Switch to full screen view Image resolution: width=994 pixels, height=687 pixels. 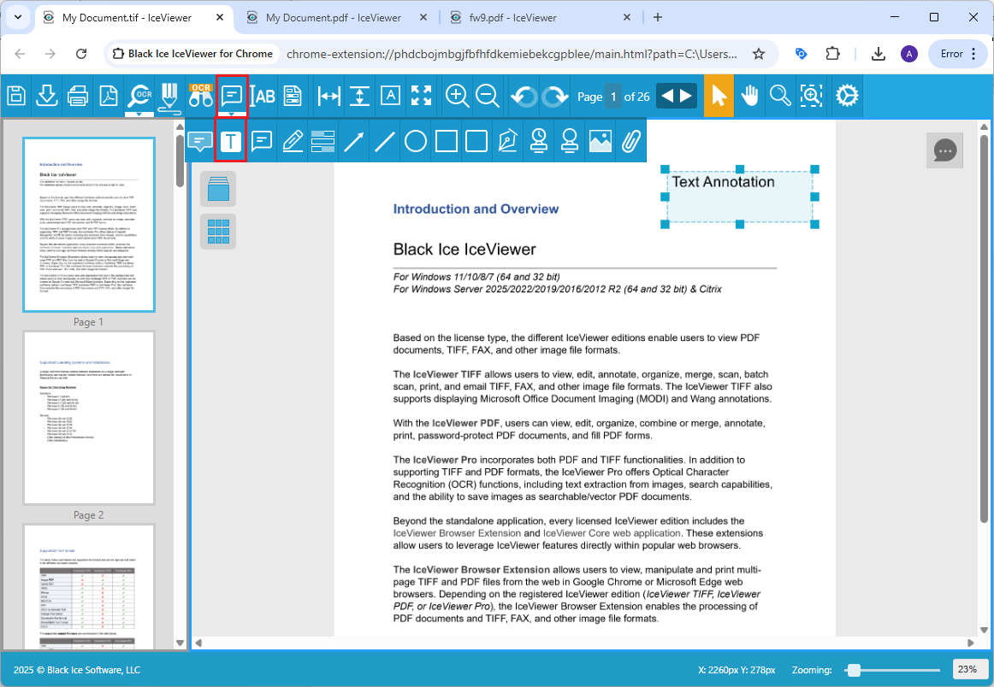(421, 97)
